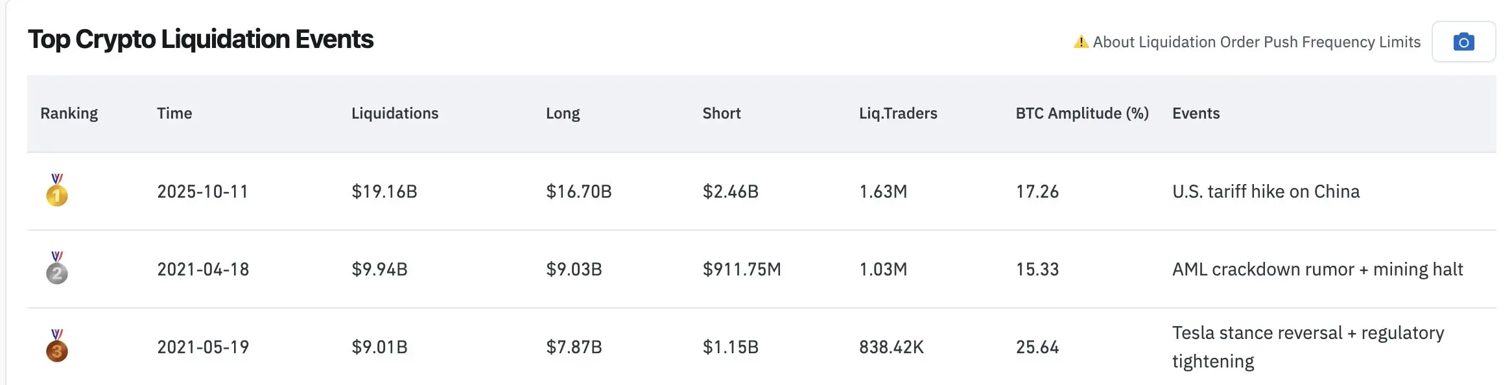Click the bronze third-place medal icon
The width and height of the screenshot is (1512, 385).
click(x=57, y=345)
